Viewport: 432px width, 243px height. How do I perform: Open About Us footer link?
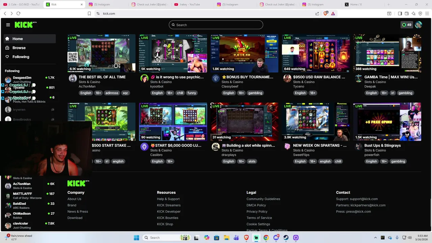[74, 199]
